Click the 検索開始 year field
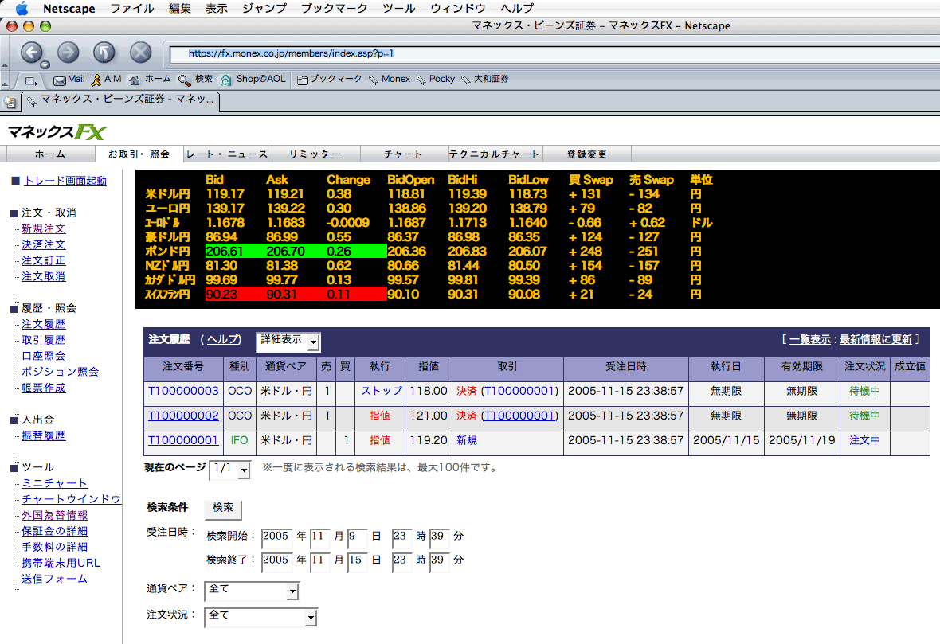This screenshot has height=644, width=940. coord(277,538)
